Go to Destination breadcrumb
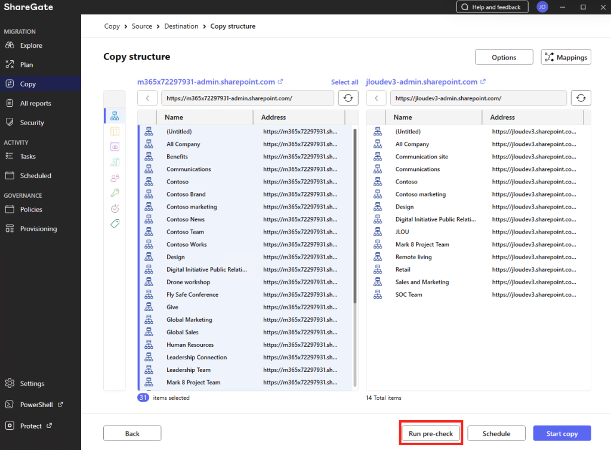The height and width of the screenshot is (450, 611). tap(181, 26)
